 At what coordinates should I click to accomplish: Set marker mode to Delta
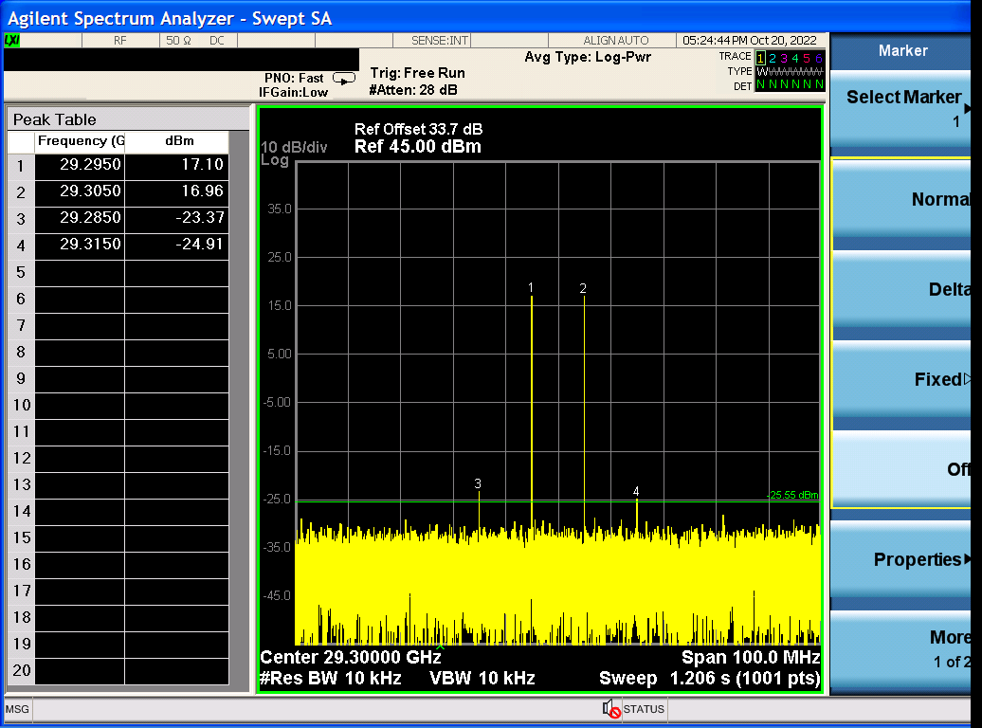900,289
